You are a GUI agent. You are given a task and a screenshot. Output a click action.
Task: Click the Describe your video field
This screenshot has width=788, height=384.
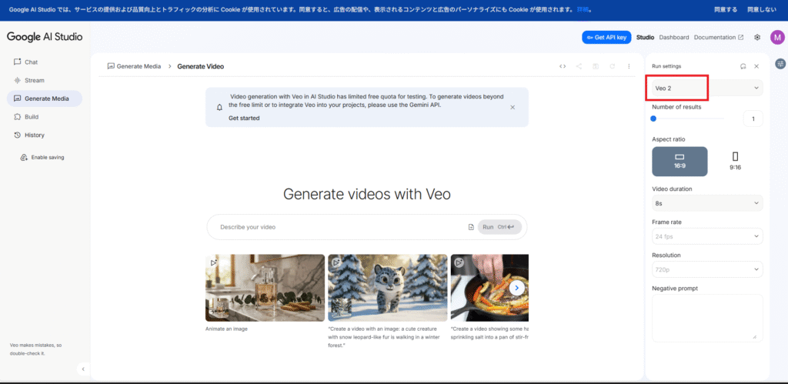point(342,227)
